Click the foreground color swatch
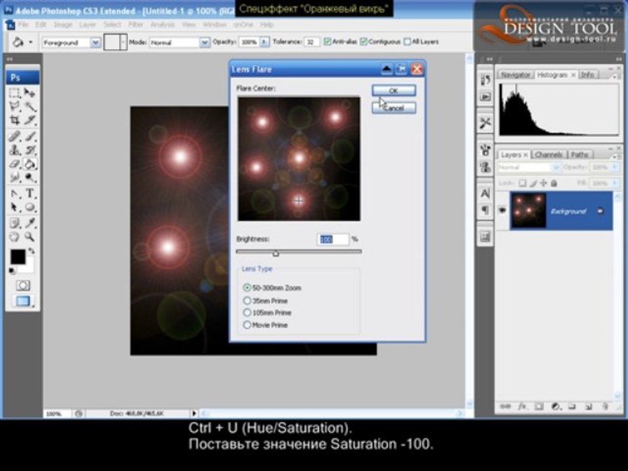The image size is (628, 471). (x=18, y=256)
